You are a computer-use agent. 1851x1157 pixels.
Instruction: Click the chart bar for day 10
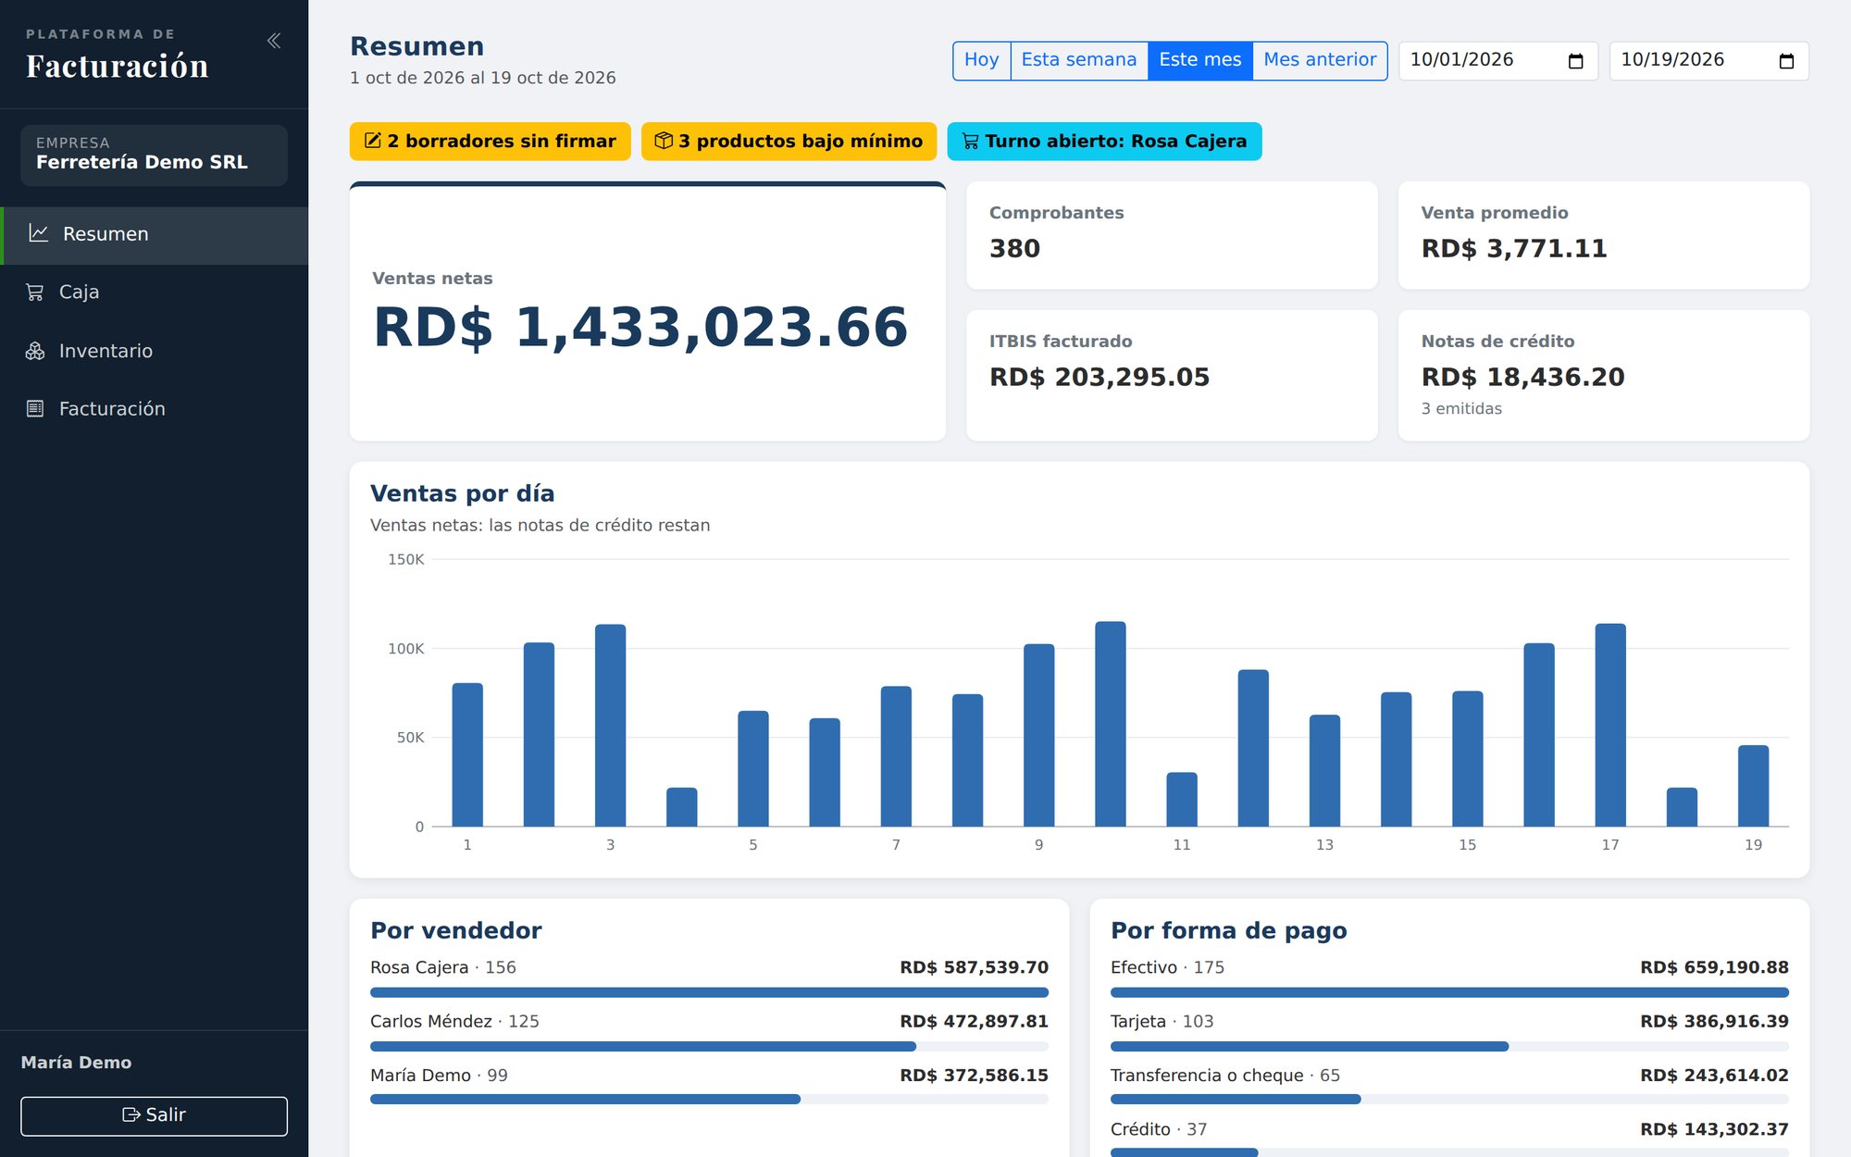pos(1111,724)
